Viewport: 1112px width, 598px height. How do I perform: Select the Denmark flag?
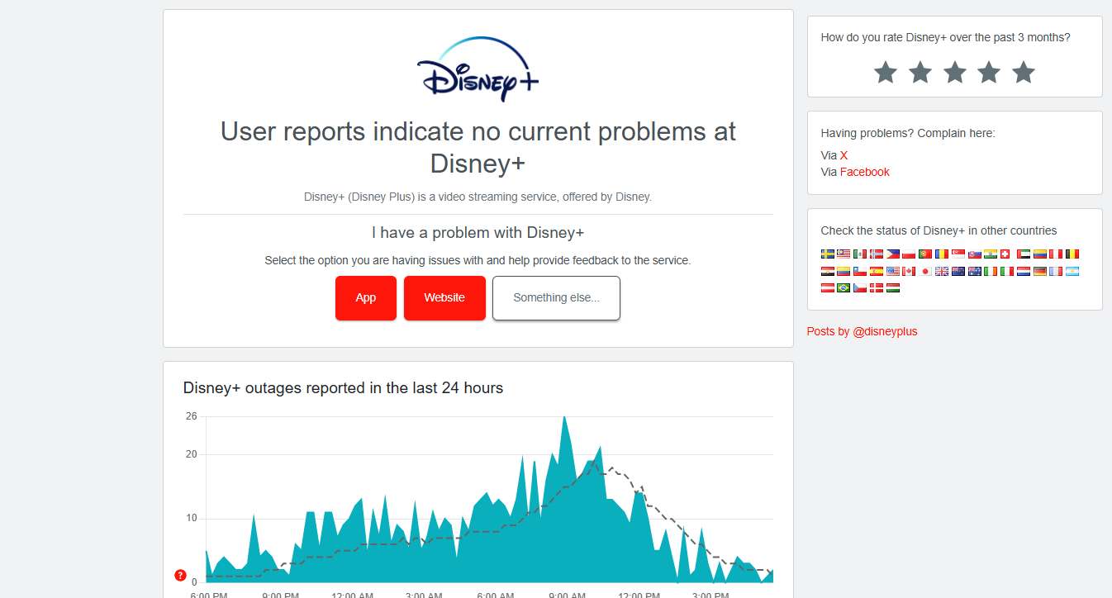point(877,287)
